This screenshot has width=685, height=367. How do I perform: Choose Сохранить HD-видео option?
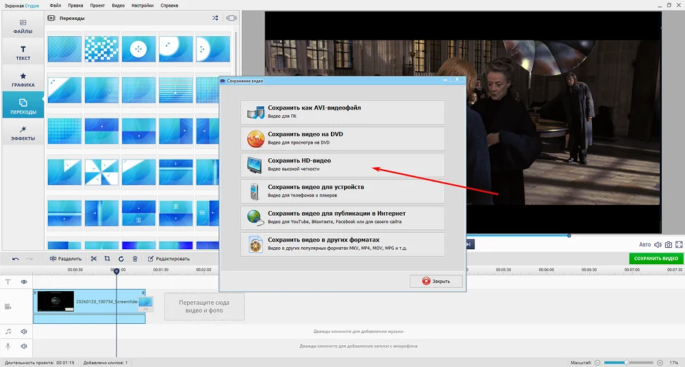pyautogui.click(x=342, y=164)
